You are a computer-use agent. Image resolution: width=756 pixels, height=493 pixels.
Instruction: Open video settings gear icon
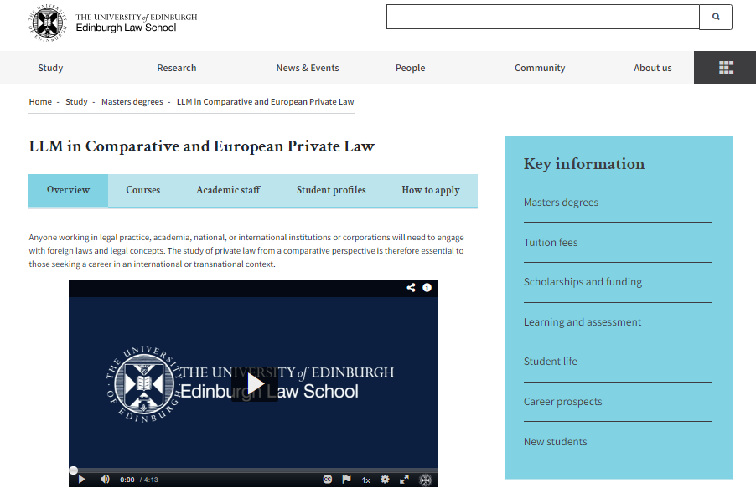[385, 480]
